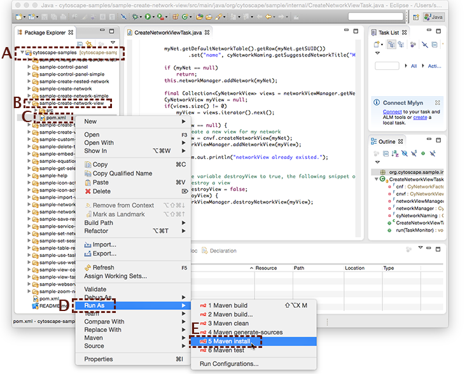Viewport: 467px width, 374px height.
Task: Expand the src folder node
Action: coord(36,111)
